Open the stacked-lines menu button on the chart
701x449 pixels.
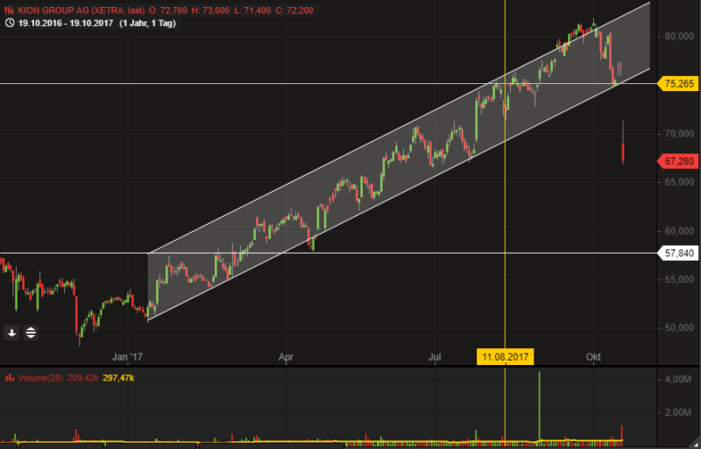point(31,333)
